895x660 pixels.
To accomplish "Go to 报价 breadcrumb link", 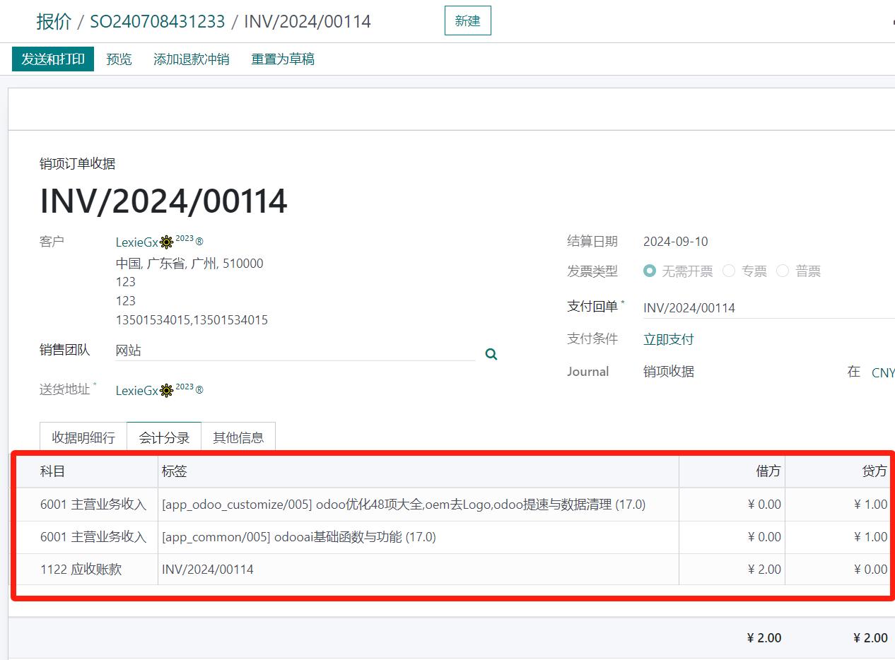I will (x=54, y=21).
